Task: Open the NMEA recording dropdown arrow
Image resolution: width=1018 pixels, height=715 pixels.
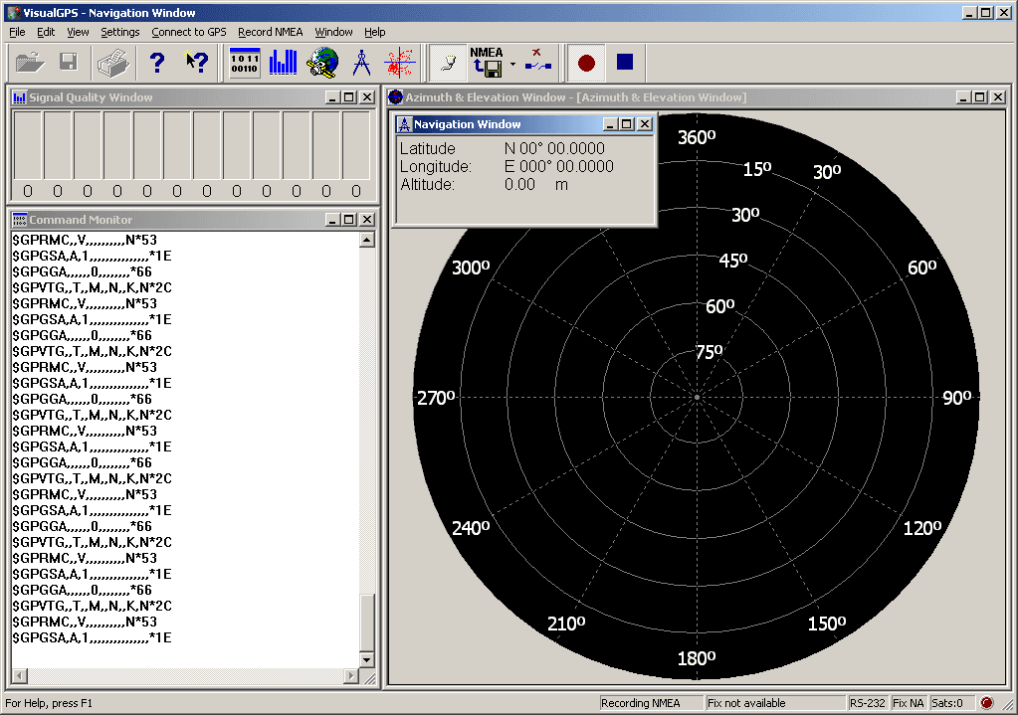Action: pyautogui.click(x=511, y=63)
